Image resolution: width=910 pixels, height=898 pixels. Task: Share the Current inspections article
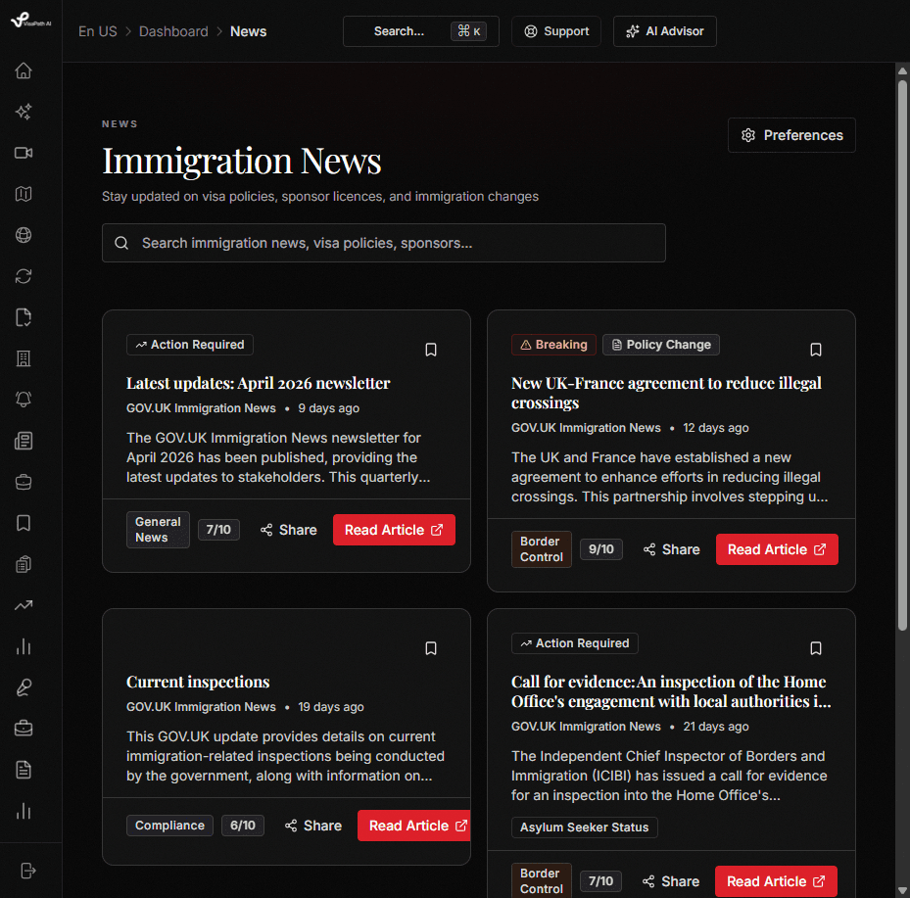point(312,826)
